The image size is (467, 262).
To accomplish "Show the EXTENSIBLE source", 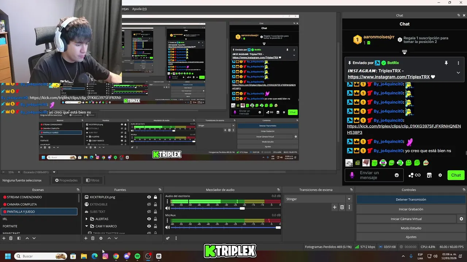I will pyautogui.click(x=149, y=204).
